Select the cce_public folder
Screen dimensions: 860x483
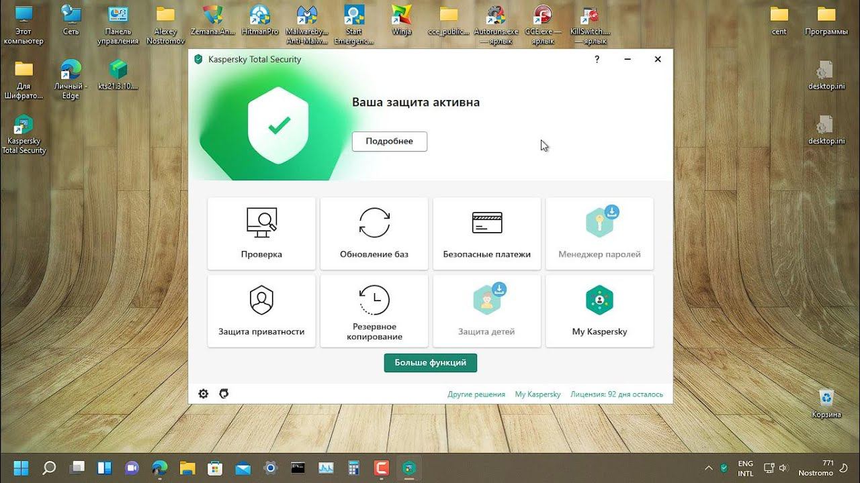(x=448, y=21)
